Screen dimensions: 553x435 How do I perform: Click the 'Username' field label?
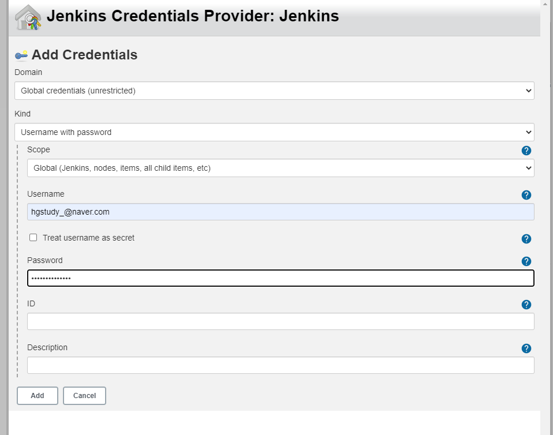tap(46, 194)
